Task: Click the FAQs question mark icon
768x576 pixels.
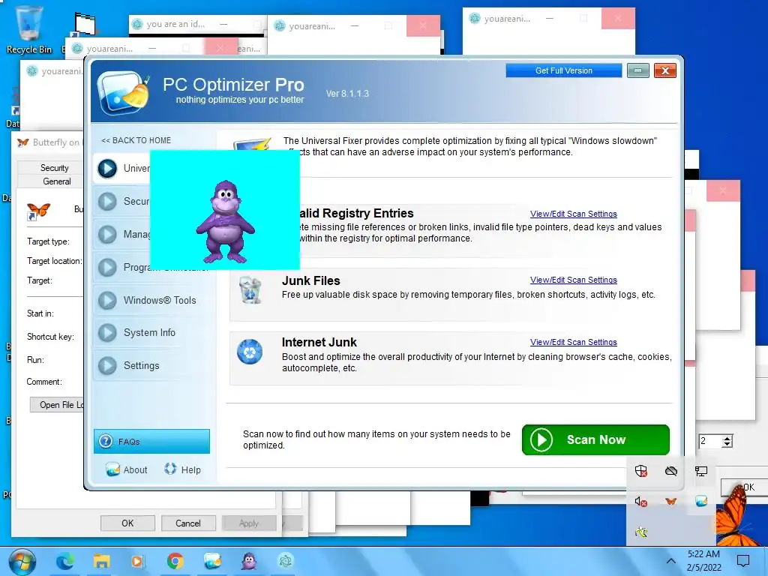Action: [x=106, y=441]
